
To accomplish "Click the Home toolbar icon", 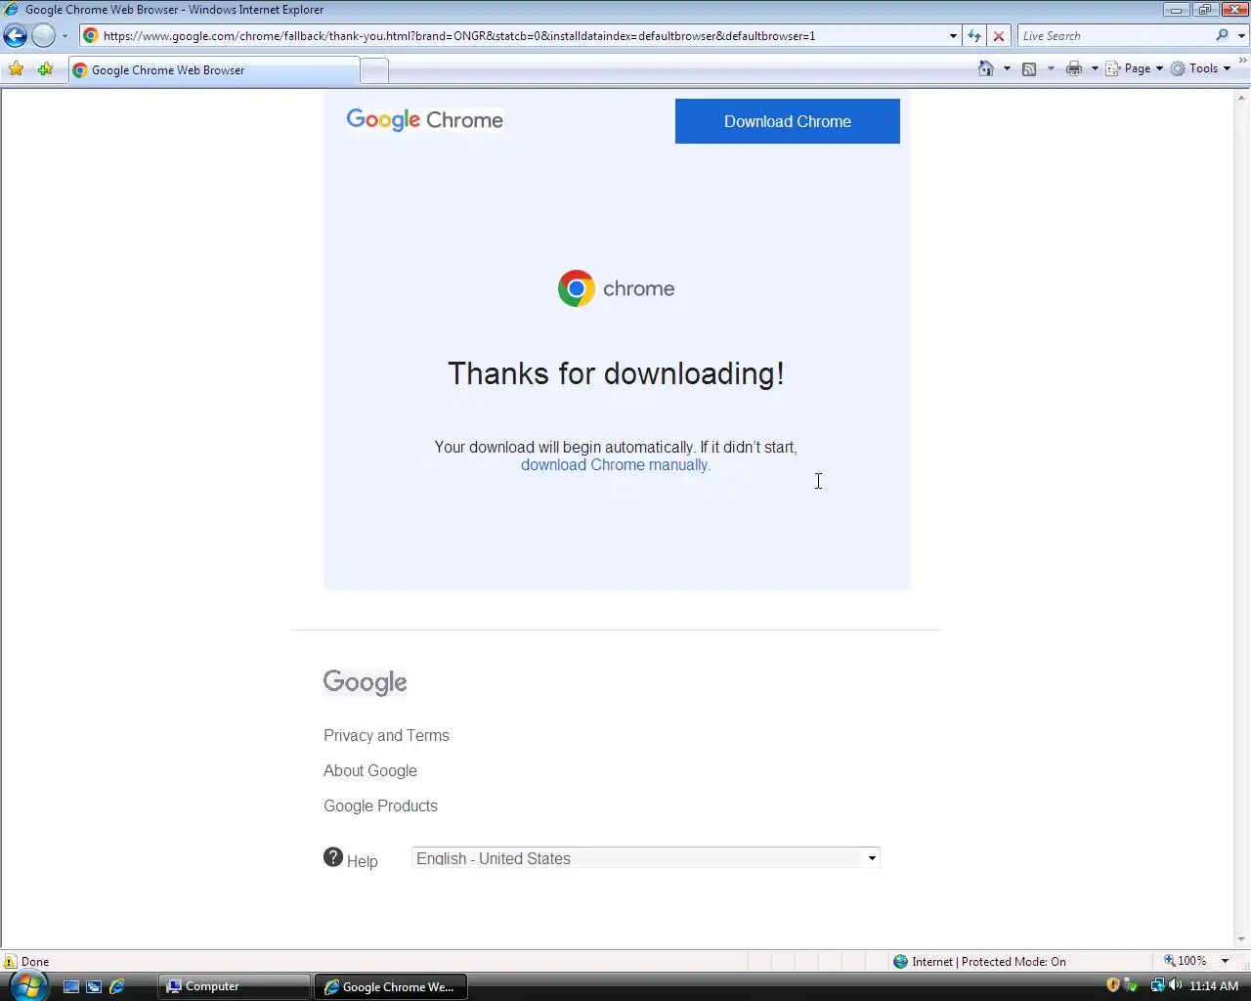I will point(986,68).
